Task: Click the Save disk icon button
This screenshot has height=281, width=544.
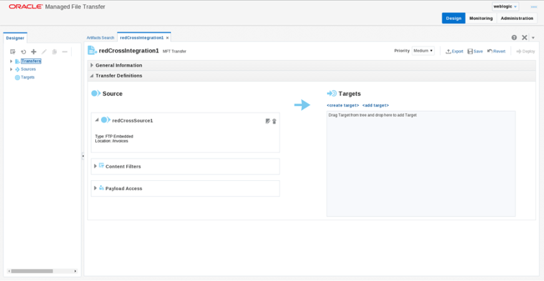Action: [x=475, y=51]
